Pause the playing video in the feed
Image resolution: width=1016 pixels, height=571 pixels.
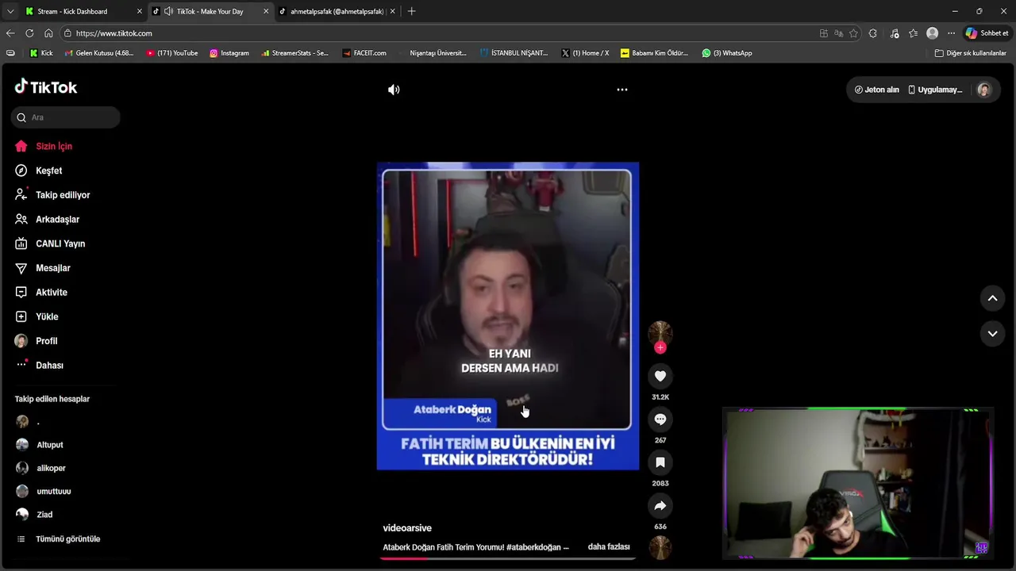point(508,316)
